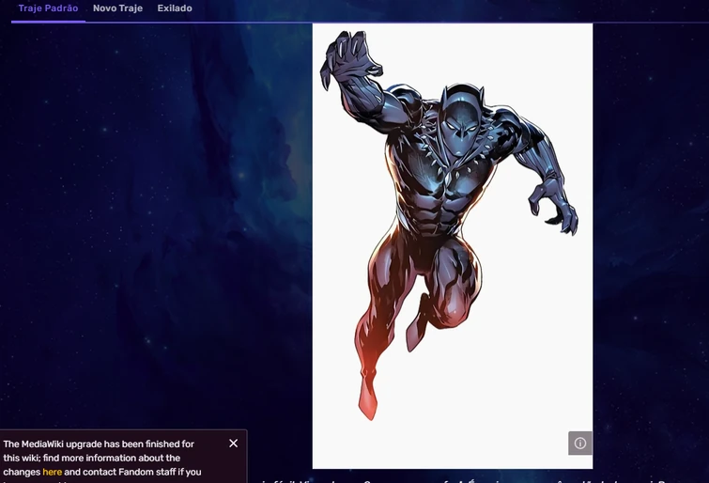Dismiss the MediaWiki upgrade notice
This screenshot has width=709, height=483.
233,444
